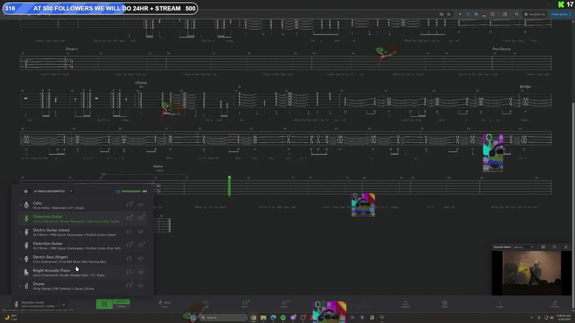
Task: Jump to the Verse 2 section label
Action: (71, 49)
